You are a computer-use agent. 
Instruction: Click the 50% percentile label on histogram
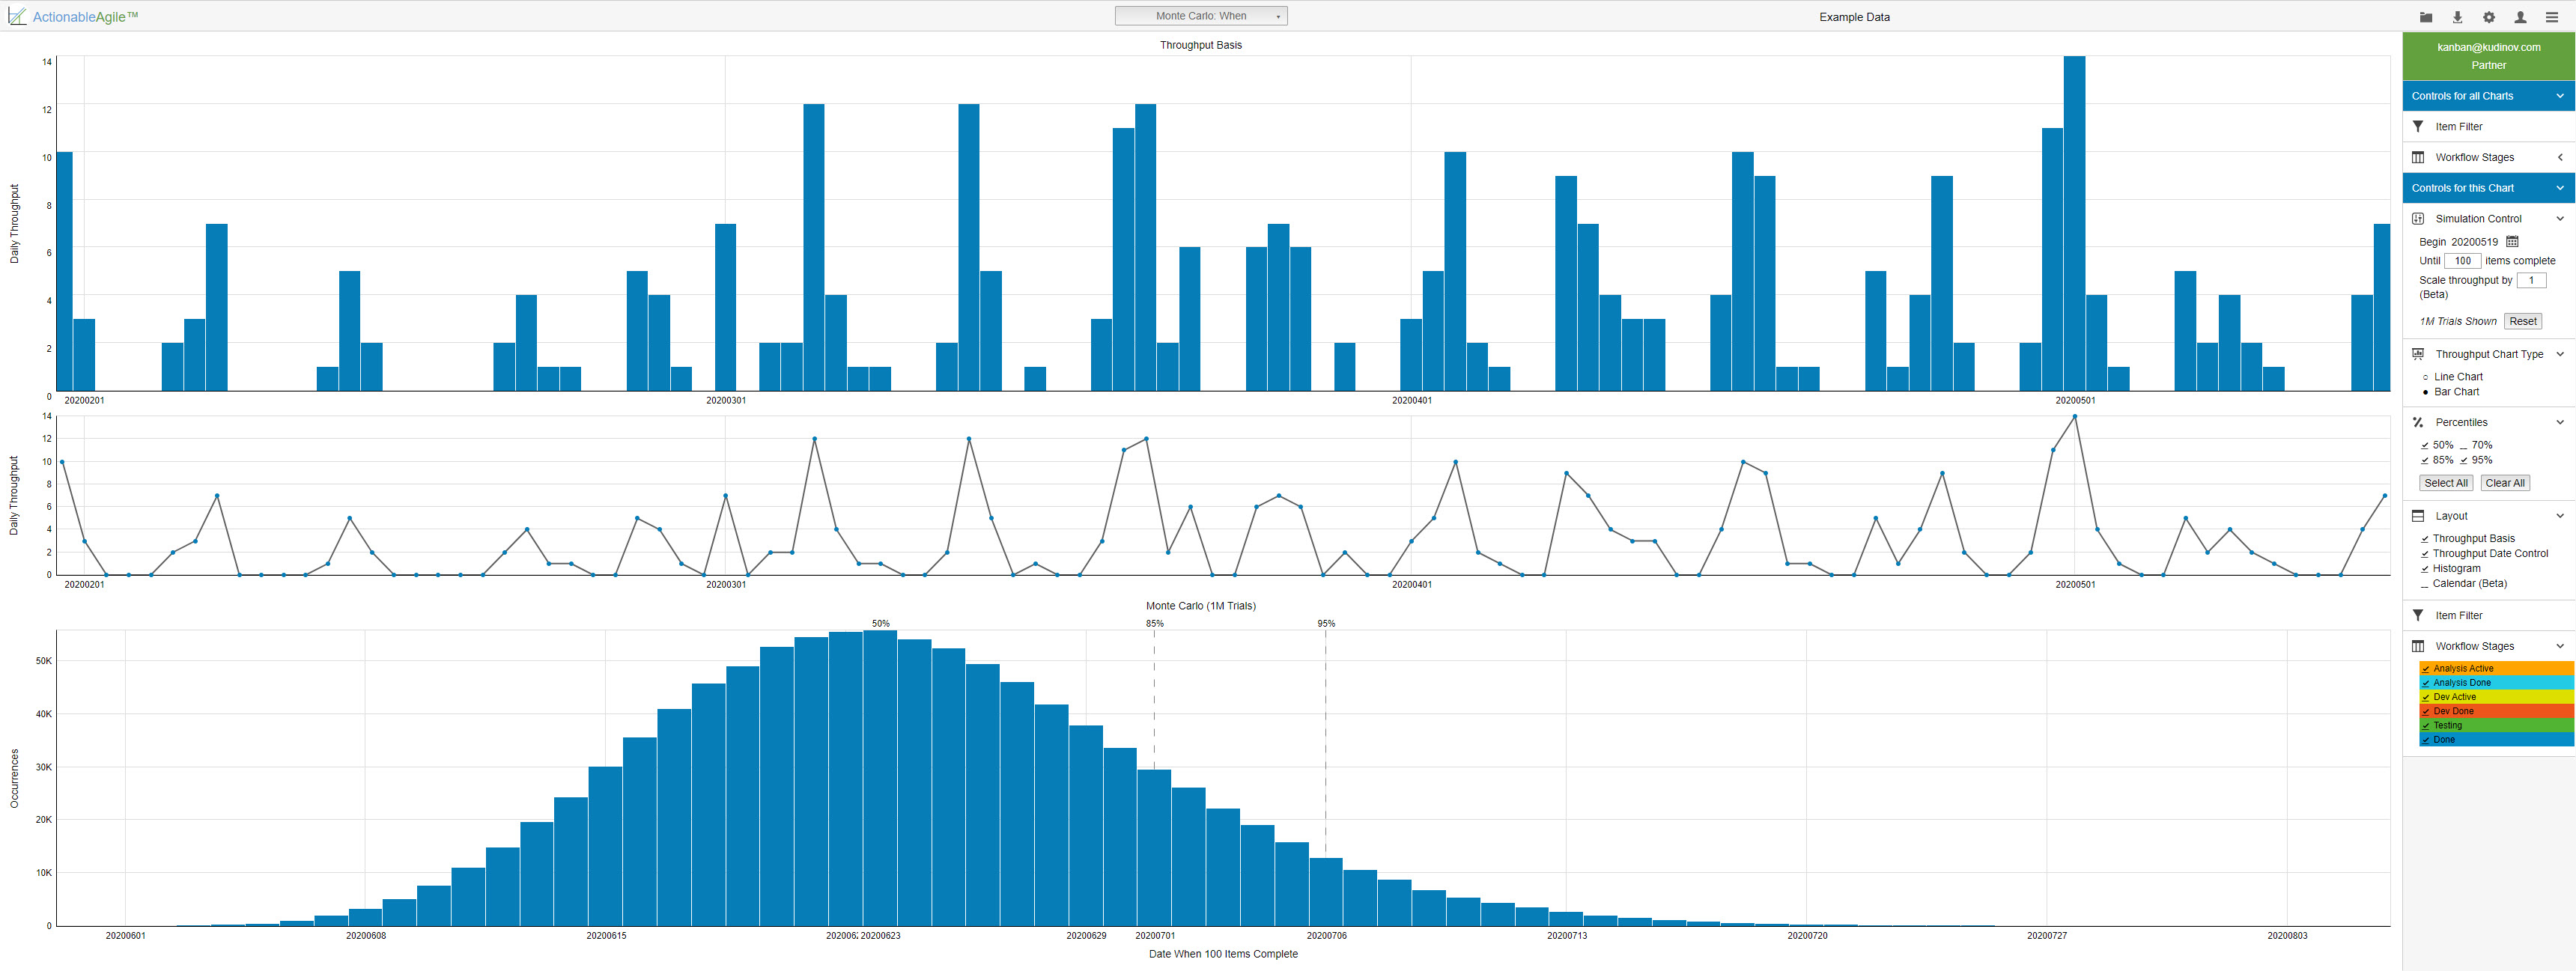[x=880, y=623]
